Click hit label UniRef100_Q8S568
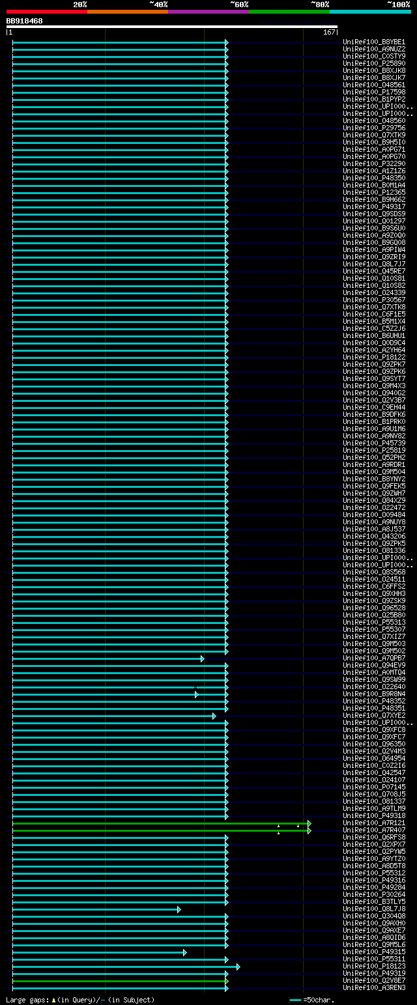 click(374, 573)
